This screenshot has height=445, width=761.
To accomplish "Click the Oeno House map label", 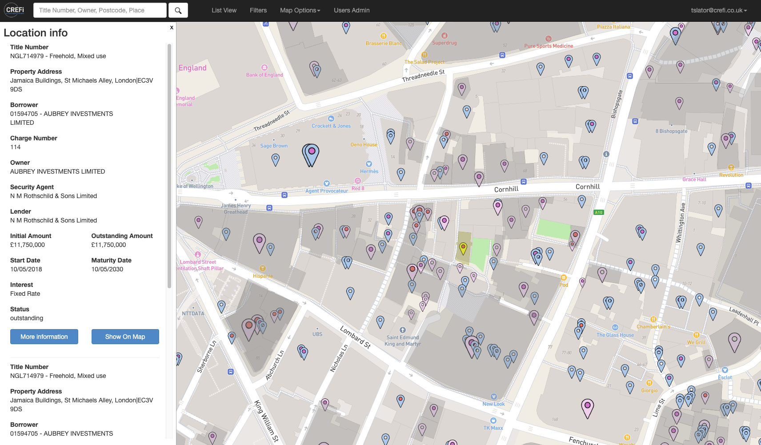I will 364,145.
